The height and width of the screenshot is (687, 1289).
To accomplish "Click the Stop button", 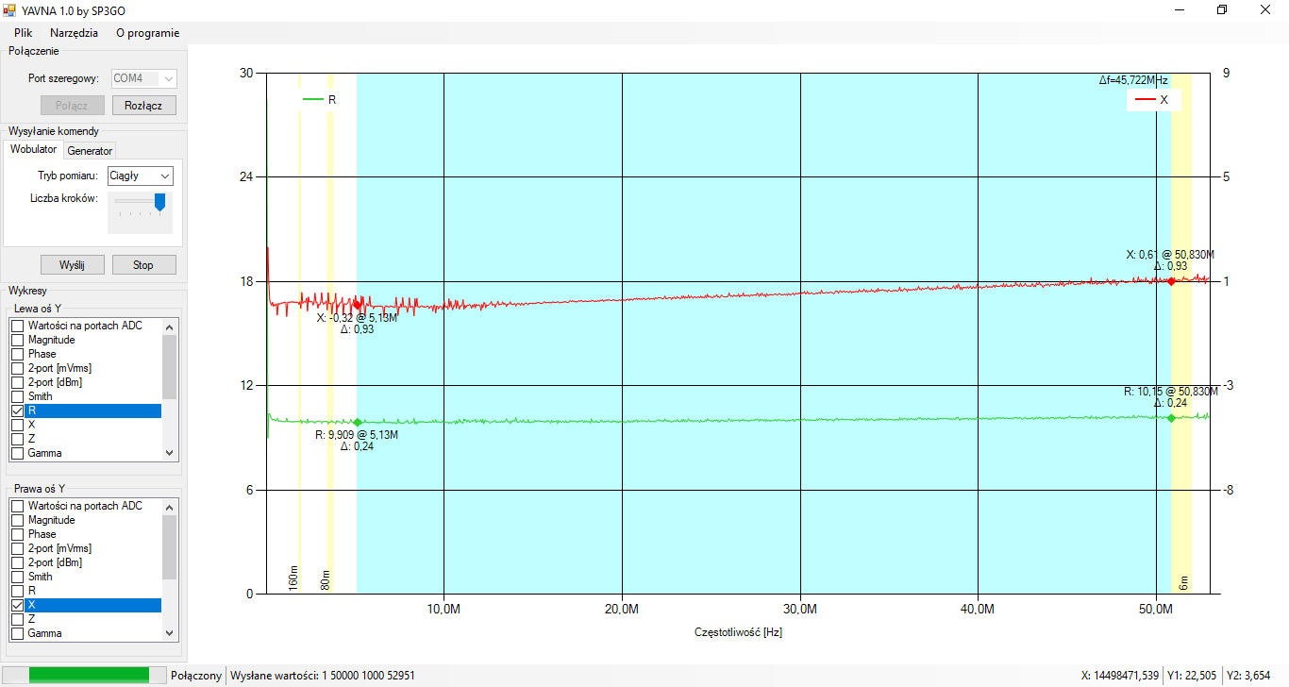I will tap(143, 265).
